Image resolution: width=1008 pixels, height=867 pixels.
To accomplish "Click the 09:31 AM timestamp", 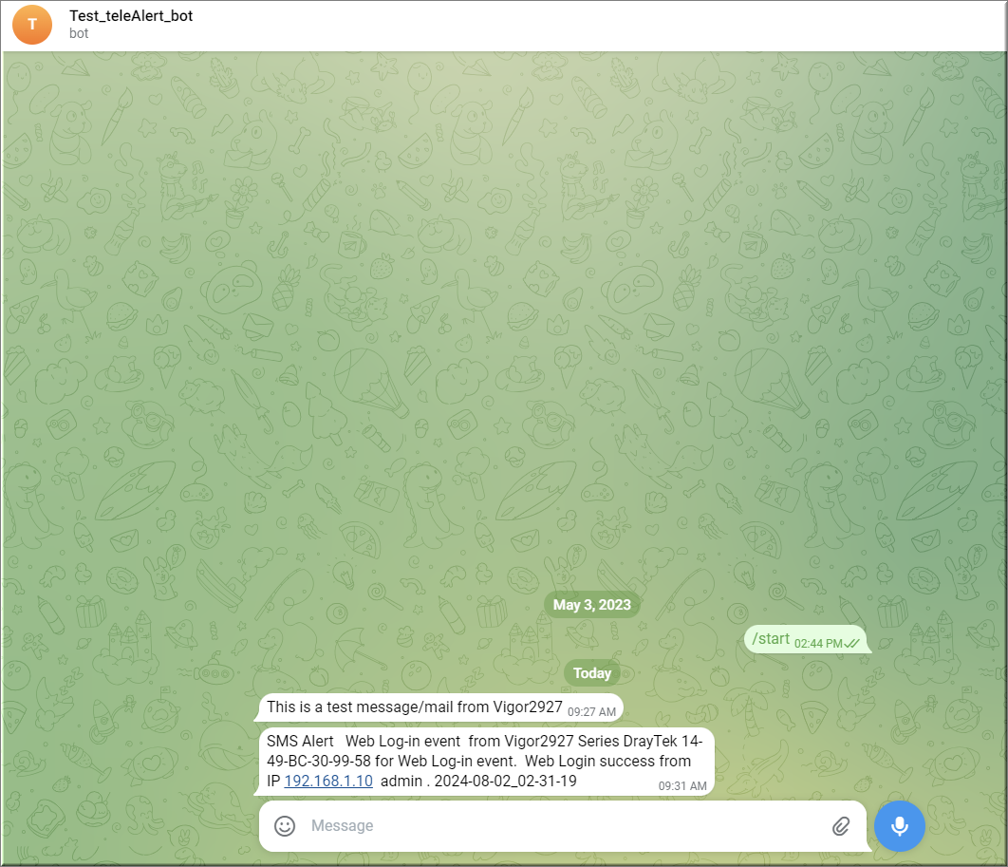I will 682,786.
